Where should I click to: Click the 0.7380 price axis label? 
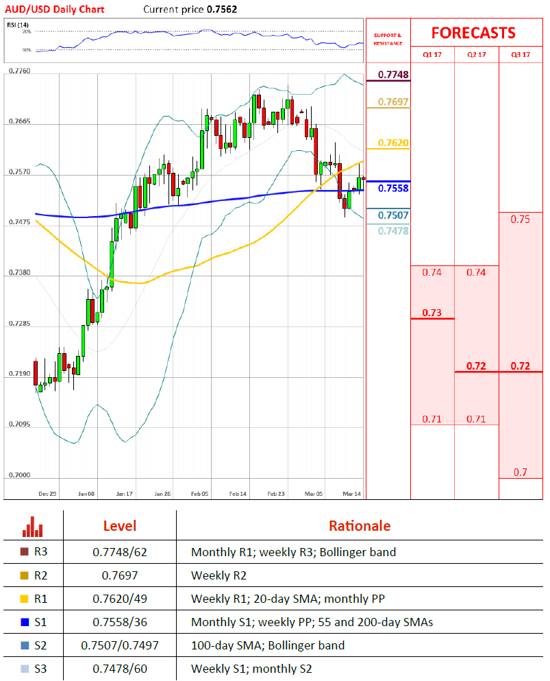pos(19,272)
